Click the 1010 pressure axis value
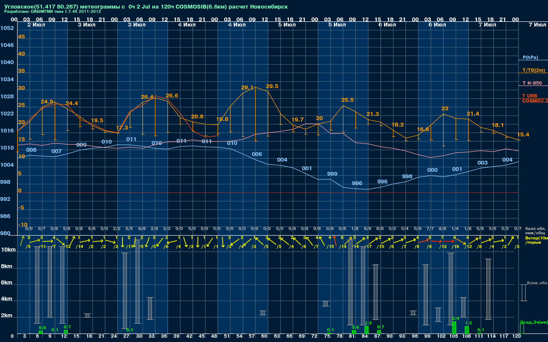Screen dimensions: 548x342 pos(7,148)
